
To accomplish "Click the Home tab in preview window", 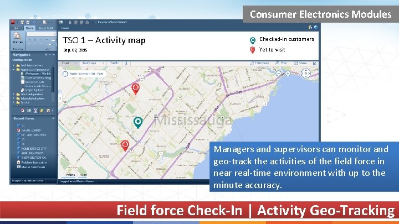I will pyautogui.click(x=65, y=28).
